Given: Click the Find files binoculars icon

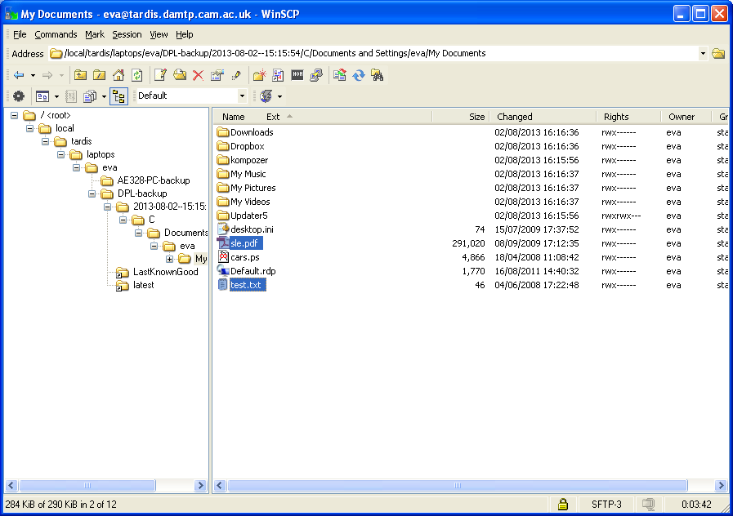Looking at the screenshot, I should pyautogui.click(x=377, y=75).
